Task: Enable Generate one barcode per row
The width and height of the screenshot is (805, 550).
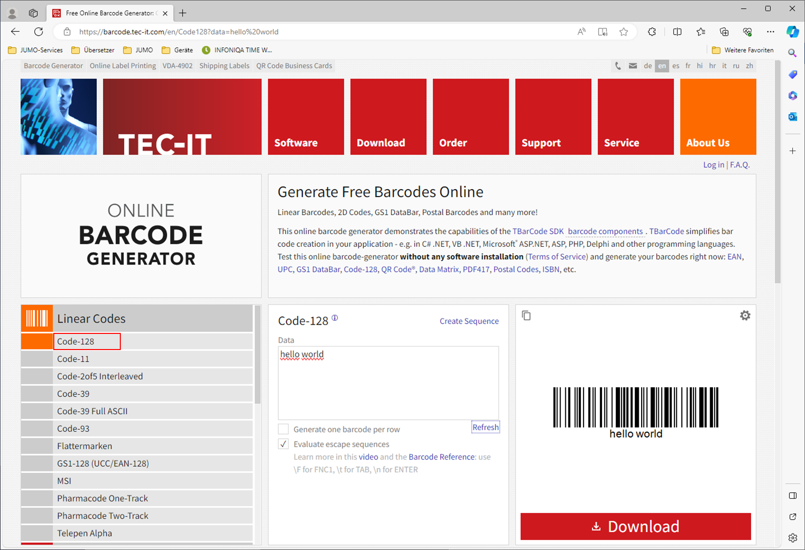Action: (x=284, y=429)
